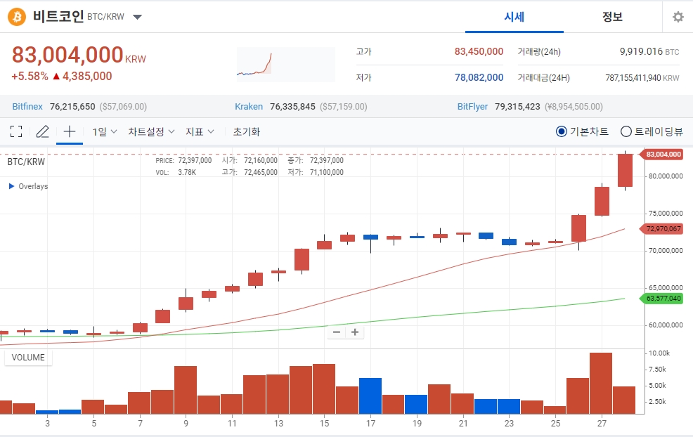Toggle fullscreen chart icon
Image resolution: width=693 pixels, height=437 pixels.
coord(16,131)
